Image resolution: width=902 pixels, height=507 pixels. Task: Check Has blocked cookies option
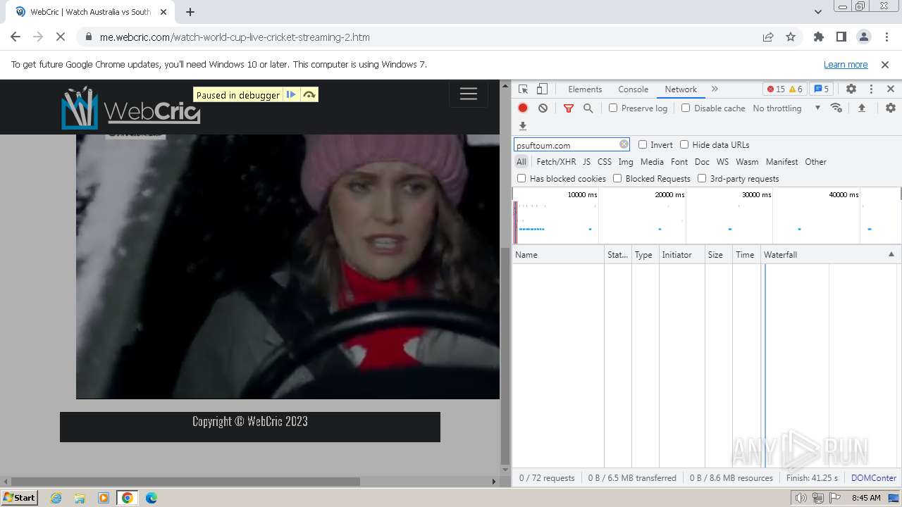521,178
